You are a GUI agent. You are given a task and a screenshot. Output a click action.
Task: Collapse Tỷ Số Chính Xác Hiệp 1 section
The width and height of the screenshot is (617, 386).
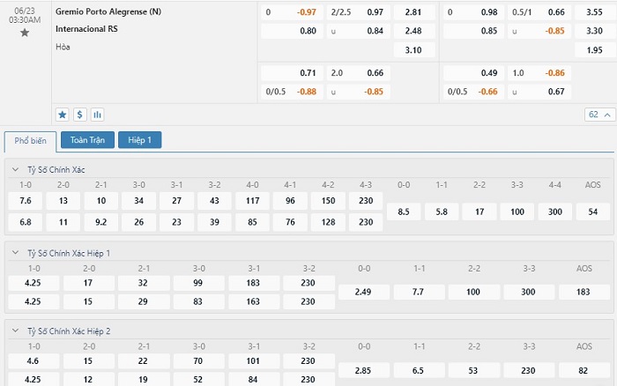point(15,253)
